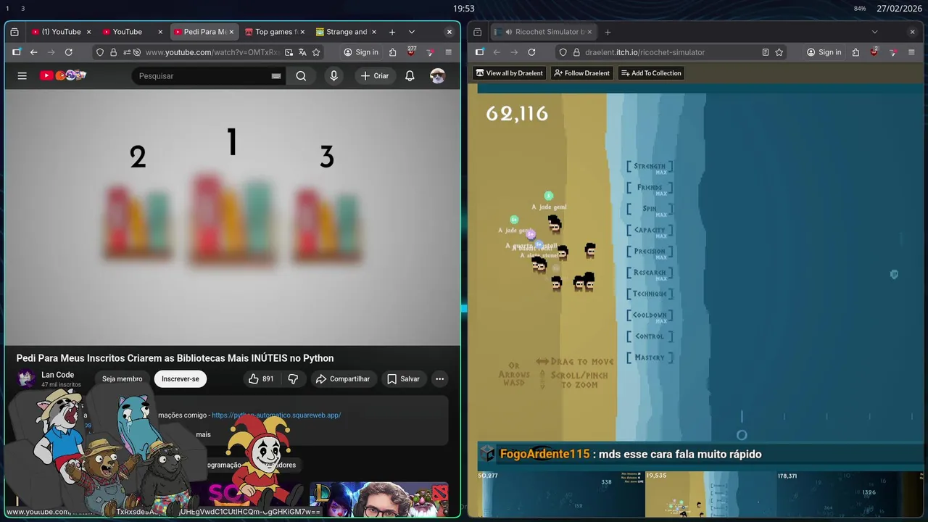The image size is (928, 522).
Task: Open YouTube guide hamburger menu
Action: (22, 75)
